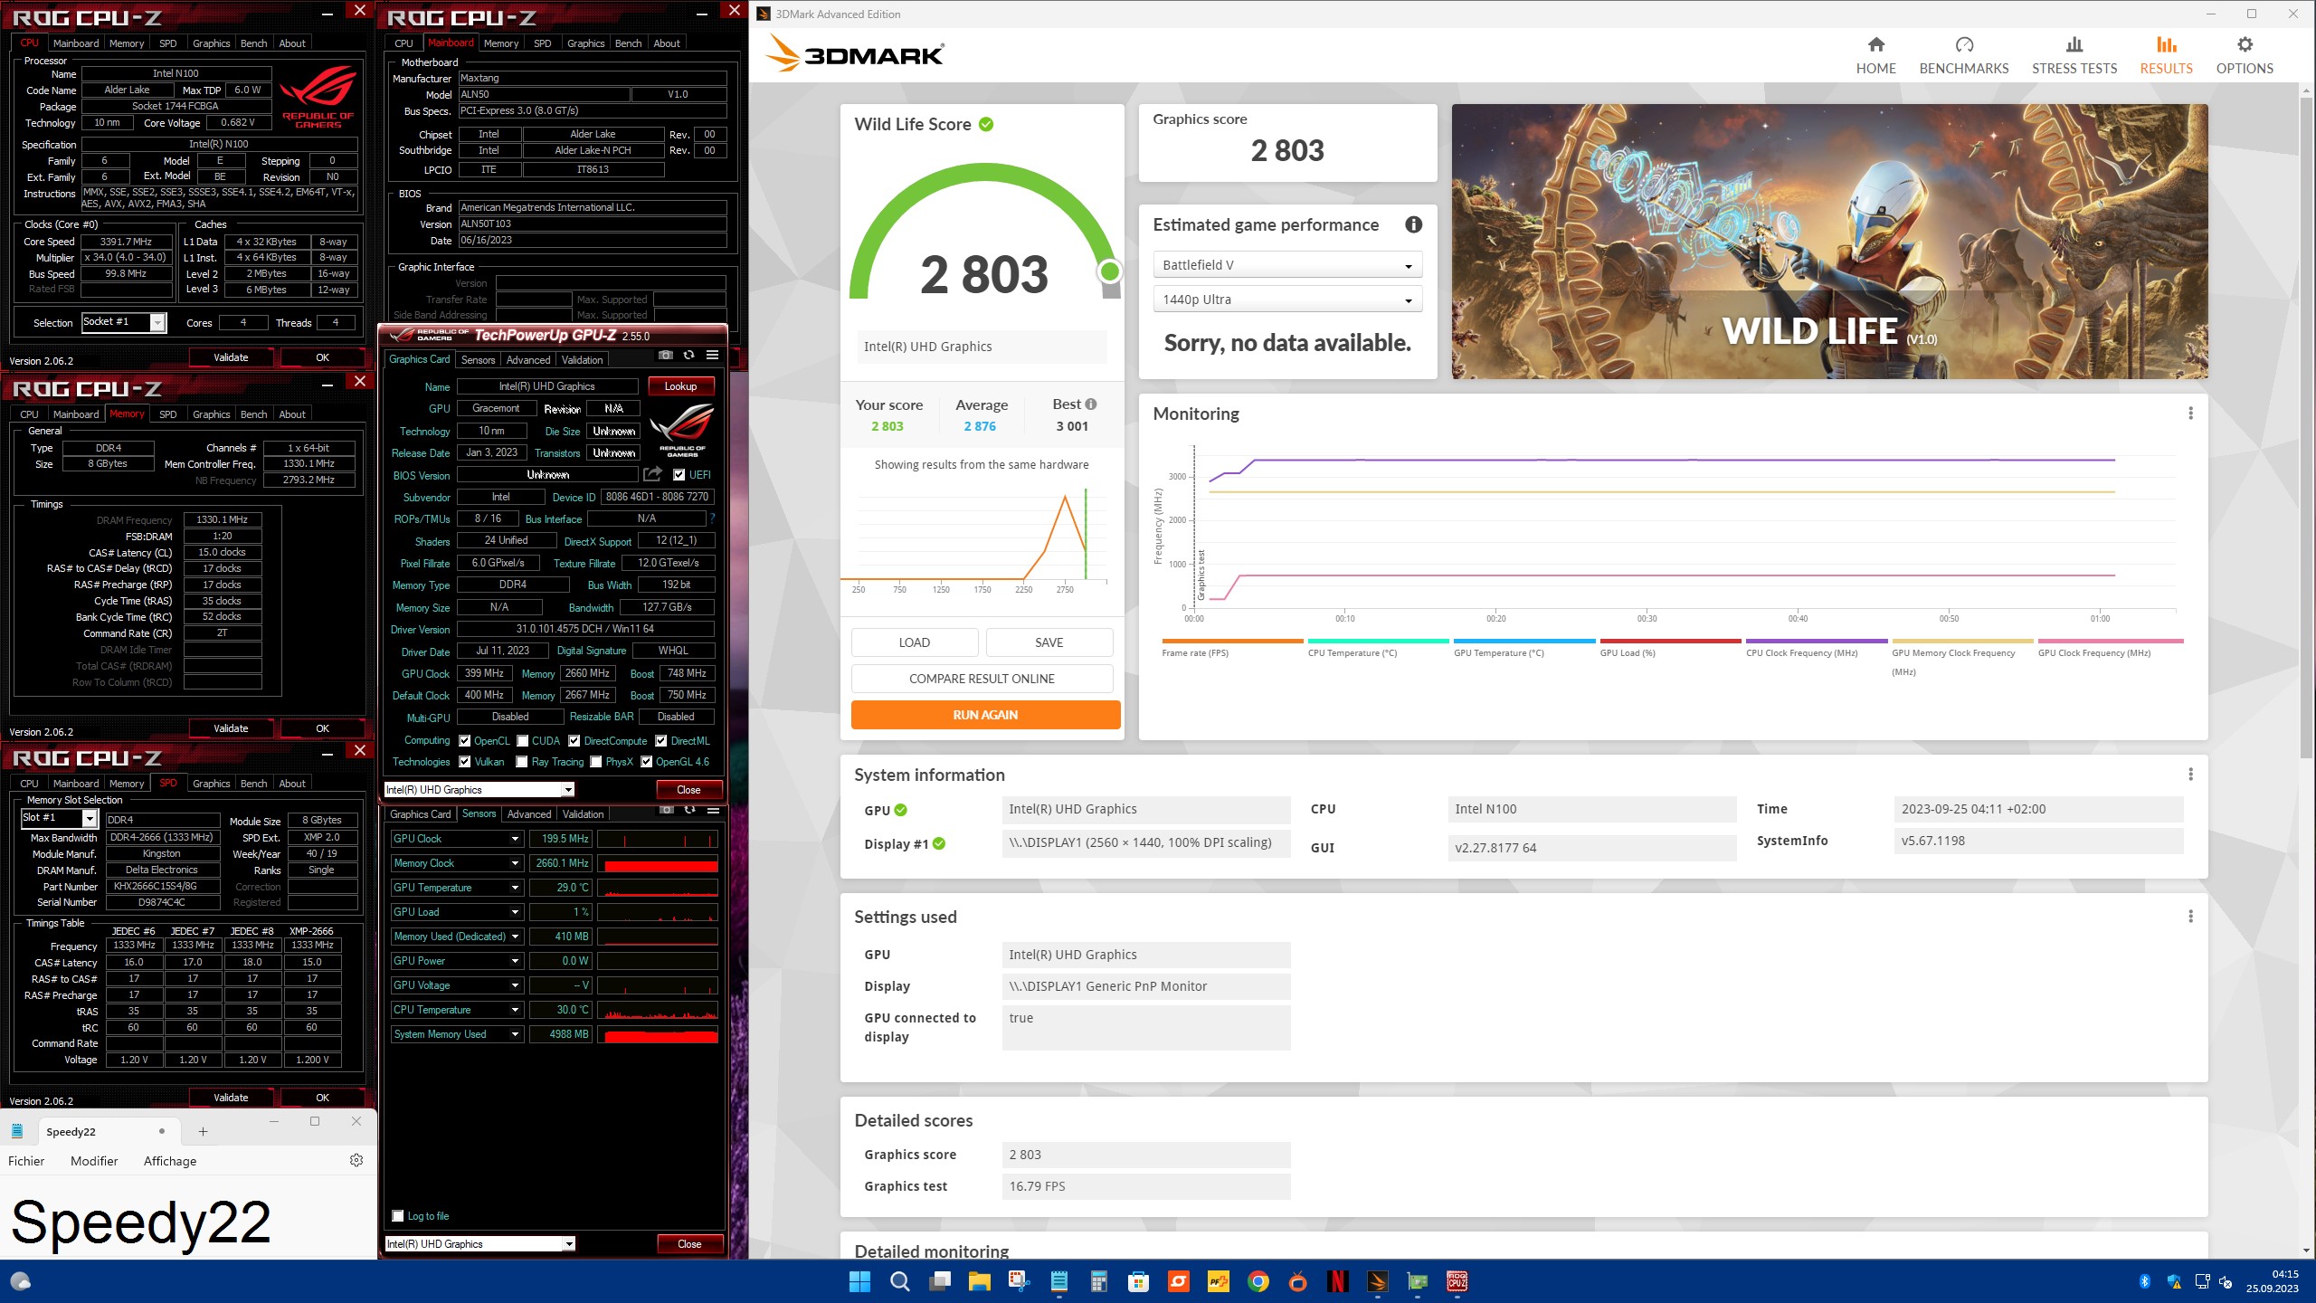
Task: Click the Wild Life benchmark artwork thumbnail
Action: 1829,242
